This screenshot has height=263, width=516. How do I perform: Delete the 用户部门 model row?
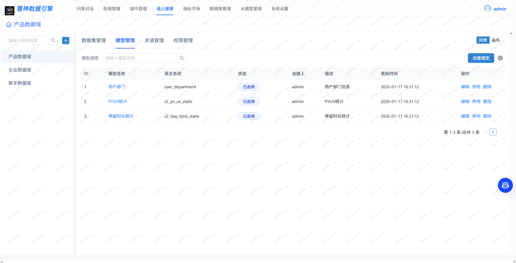click(x=487, y=87)
